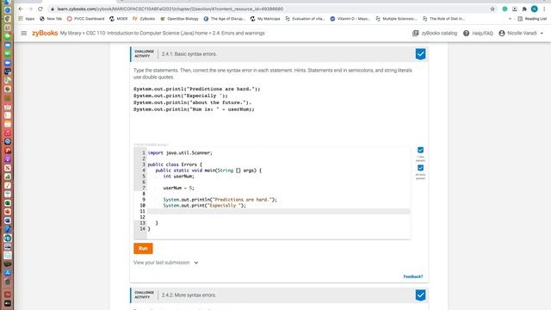This screenshot has width=551, height=310.
Task: Click the 'public static void main' line
Action: [208, 170]
